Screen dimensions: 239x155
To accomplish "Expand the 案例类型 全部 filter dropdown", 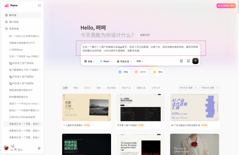I will click(x=188, y=88).
